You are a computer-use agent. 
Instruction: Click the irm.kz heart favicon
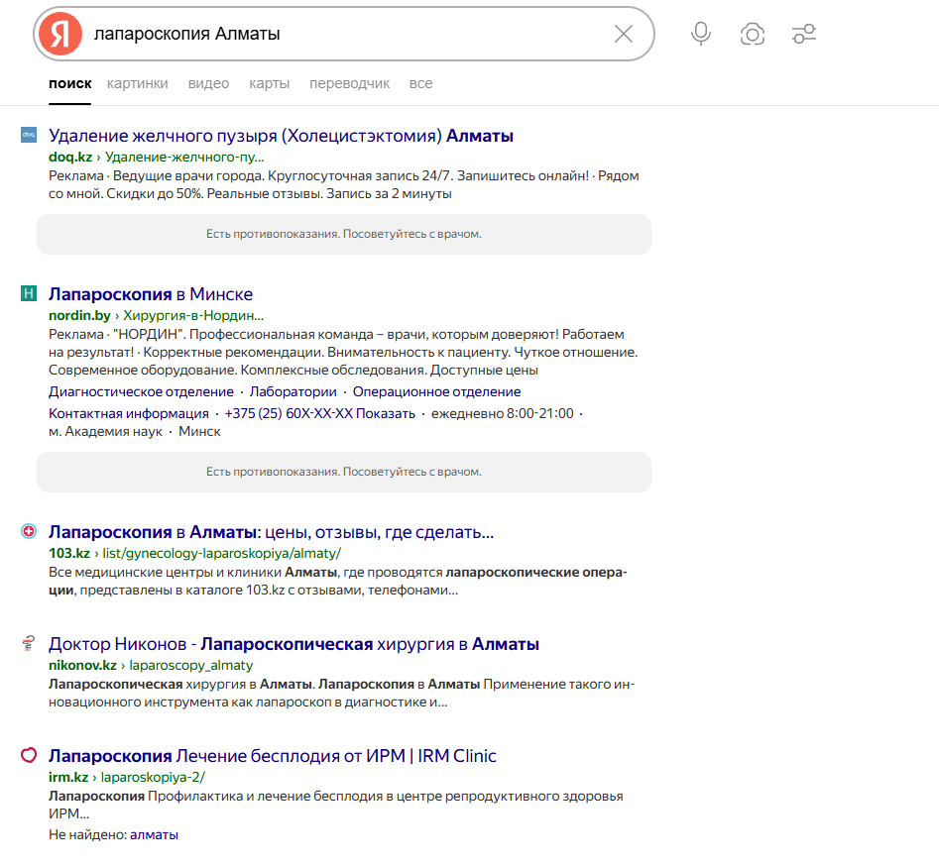[x=29, y=755]
